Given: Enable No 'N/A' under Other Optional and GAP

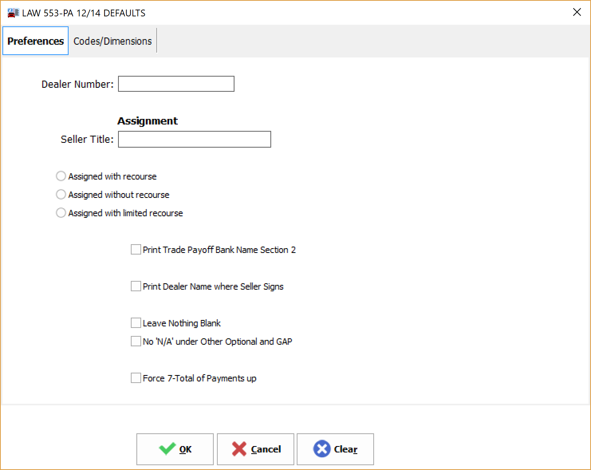Looking at the screenshot, I should click(136, 341).
